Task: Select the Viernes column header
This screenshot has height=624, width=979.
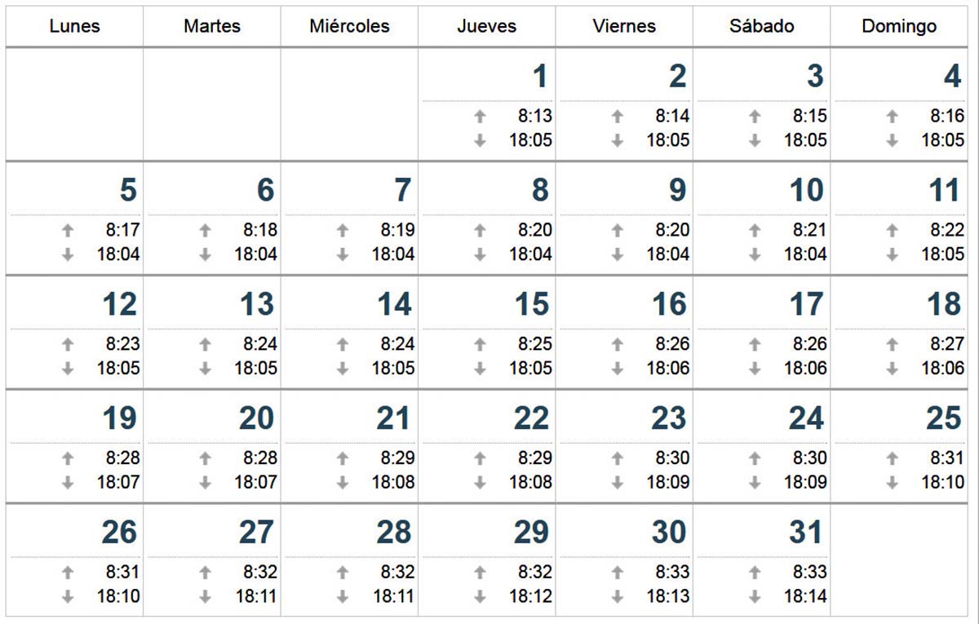Action: tap(624, 26)
